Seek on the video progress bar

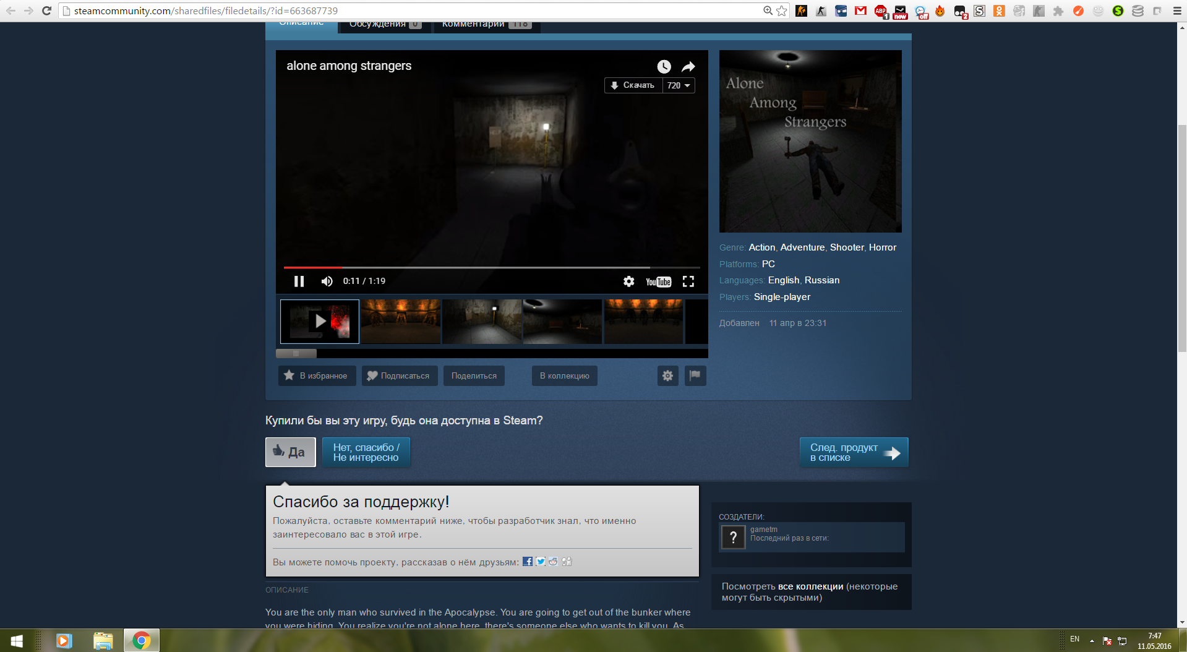pos(492,267)
